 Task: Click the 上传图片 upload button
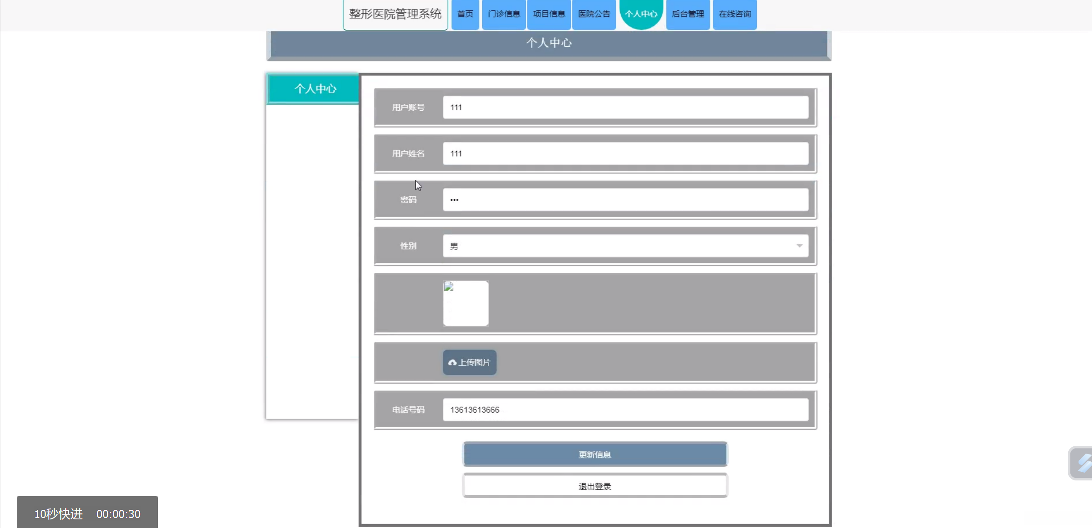pos(470,362)
